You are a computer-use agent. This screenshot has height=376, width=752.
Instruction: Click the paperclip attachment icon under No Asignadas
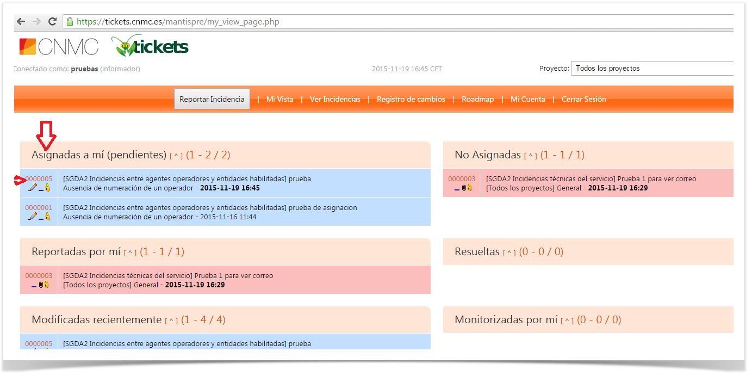click(x=464, y=188)
